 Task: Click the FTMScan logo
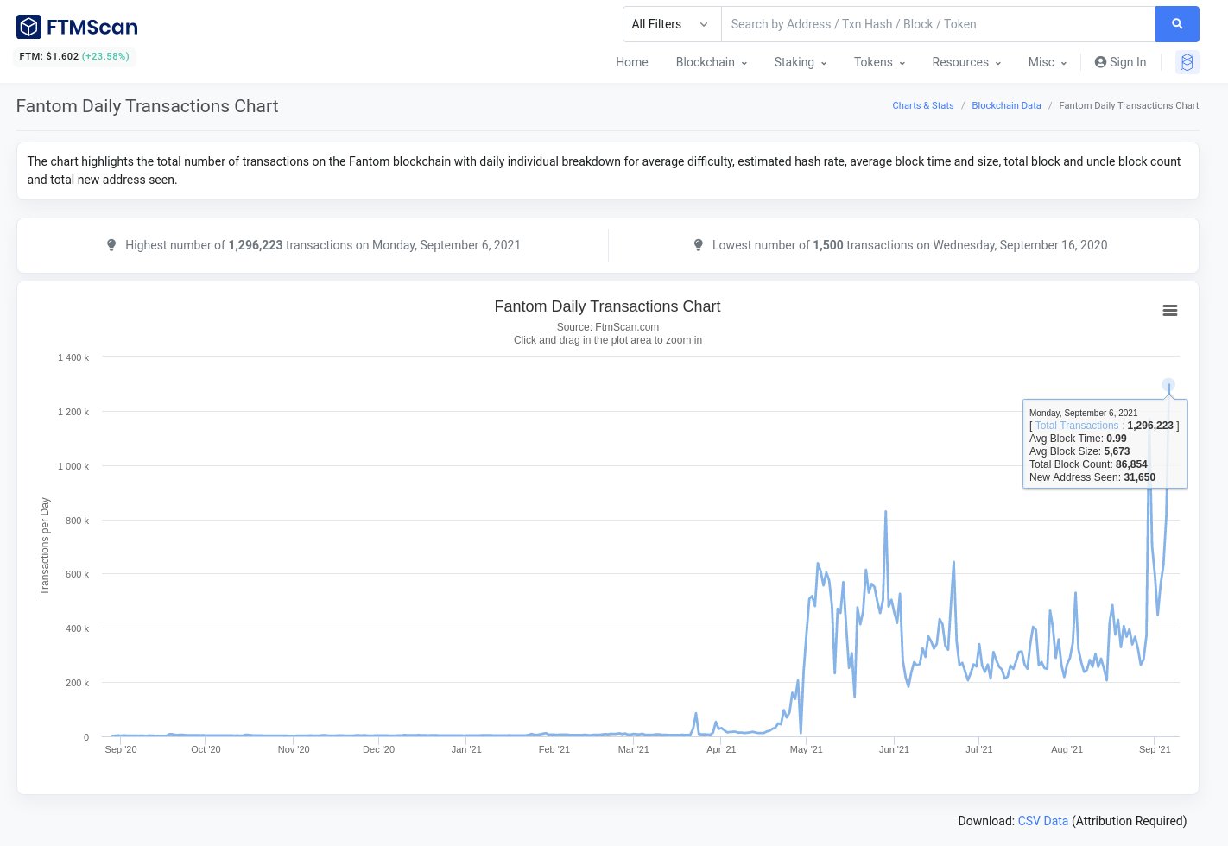pyautogui.click(x=76, y=27)
